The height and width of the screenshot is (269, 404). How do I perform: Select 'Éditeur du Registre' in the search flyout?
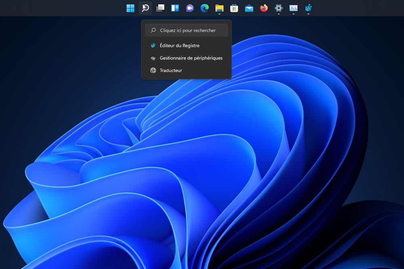[187, 46]
